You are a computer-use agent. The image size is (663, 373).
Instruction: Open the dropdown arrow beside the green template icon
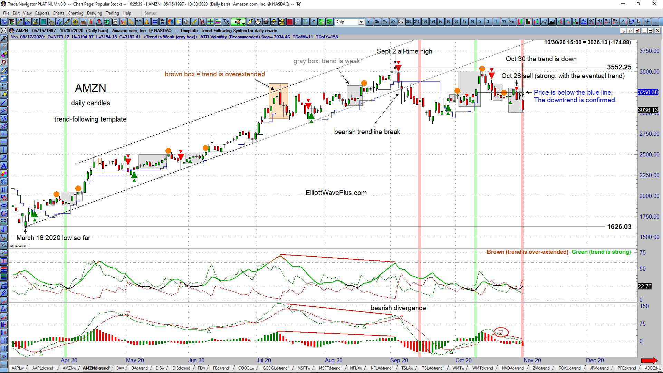coord(243,23)
